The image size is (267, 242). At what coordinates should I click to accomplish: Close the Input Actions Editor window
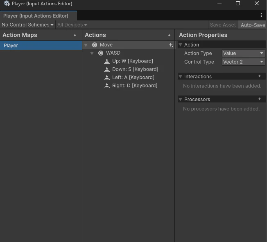click(257, 3)
